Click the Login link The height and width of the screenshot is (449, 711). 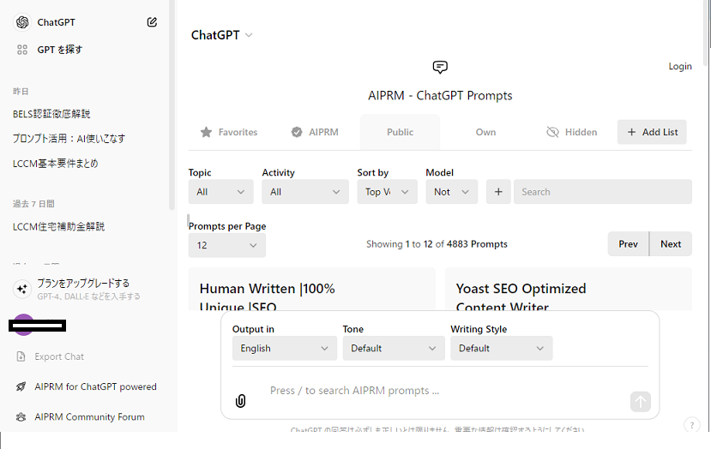tap(680, 66)
